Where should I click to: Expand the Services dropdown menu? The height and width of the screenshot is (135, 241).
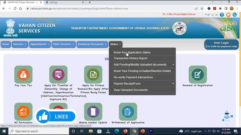pyautogui.click(x=20, y=44)
